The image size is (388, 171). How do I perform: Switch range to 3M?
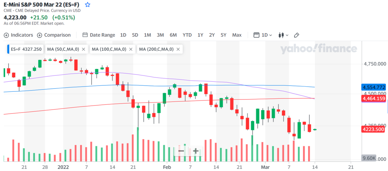(160, 35)
